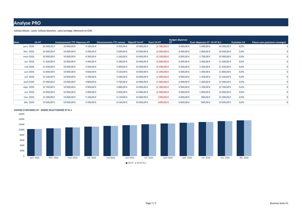Select the 'août 2026' month cell in table
302x214 pixels.
[29, 82]
